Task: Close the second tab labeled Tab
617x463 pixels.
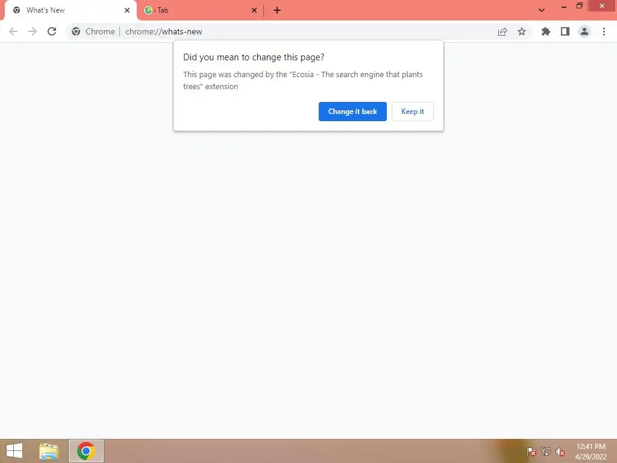Action: 254,10
